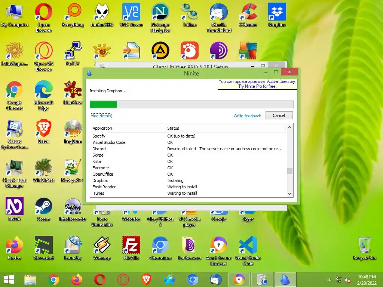Select the PuTTY desktop shortcut
383x287 pixels.
click(x=73, y=54)
